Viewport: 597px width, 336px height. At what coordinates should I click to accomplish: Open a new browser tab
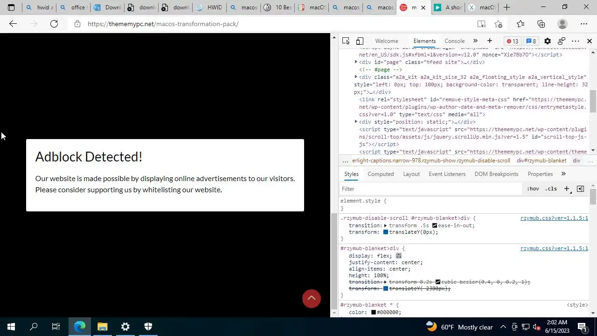tap(507, 7)
